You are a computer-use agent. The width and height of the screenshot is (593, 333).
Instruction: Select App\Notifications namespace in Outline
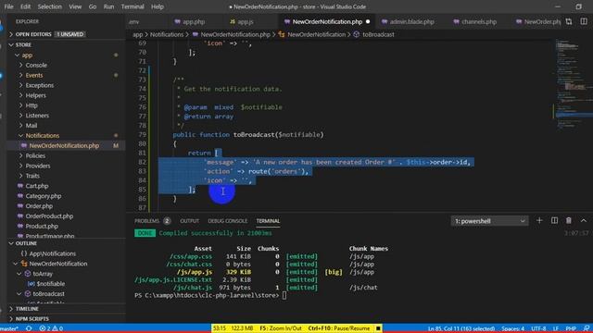coord(52,253)
